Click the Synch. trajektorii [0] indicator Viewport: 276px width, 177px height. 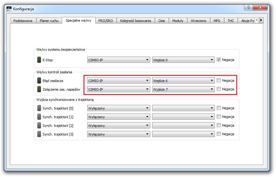click(39, 108)
